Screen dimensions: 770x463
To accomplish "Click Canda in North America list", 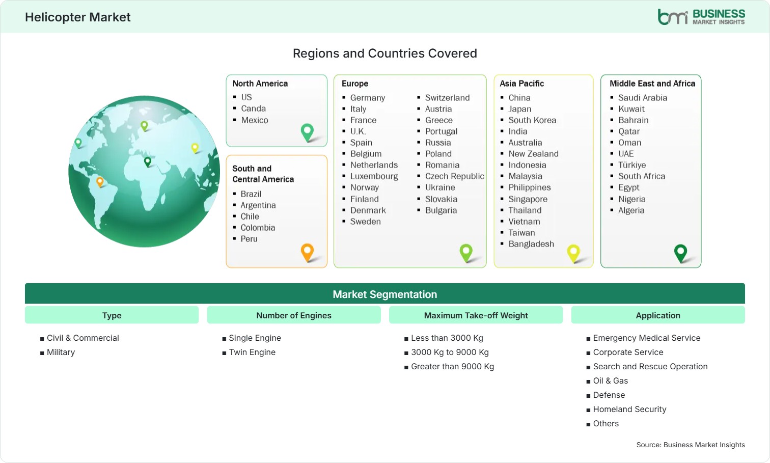I will tap(254, 108).
